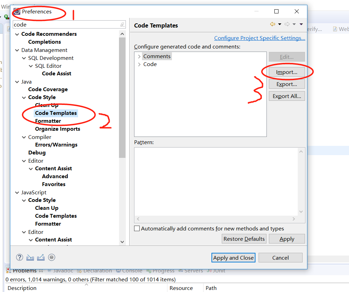Open Configure Project Specific Settings link
Image resolution: width=349 pixels, height=292 pixels.
pyautogui.click(x=260, y=38)
